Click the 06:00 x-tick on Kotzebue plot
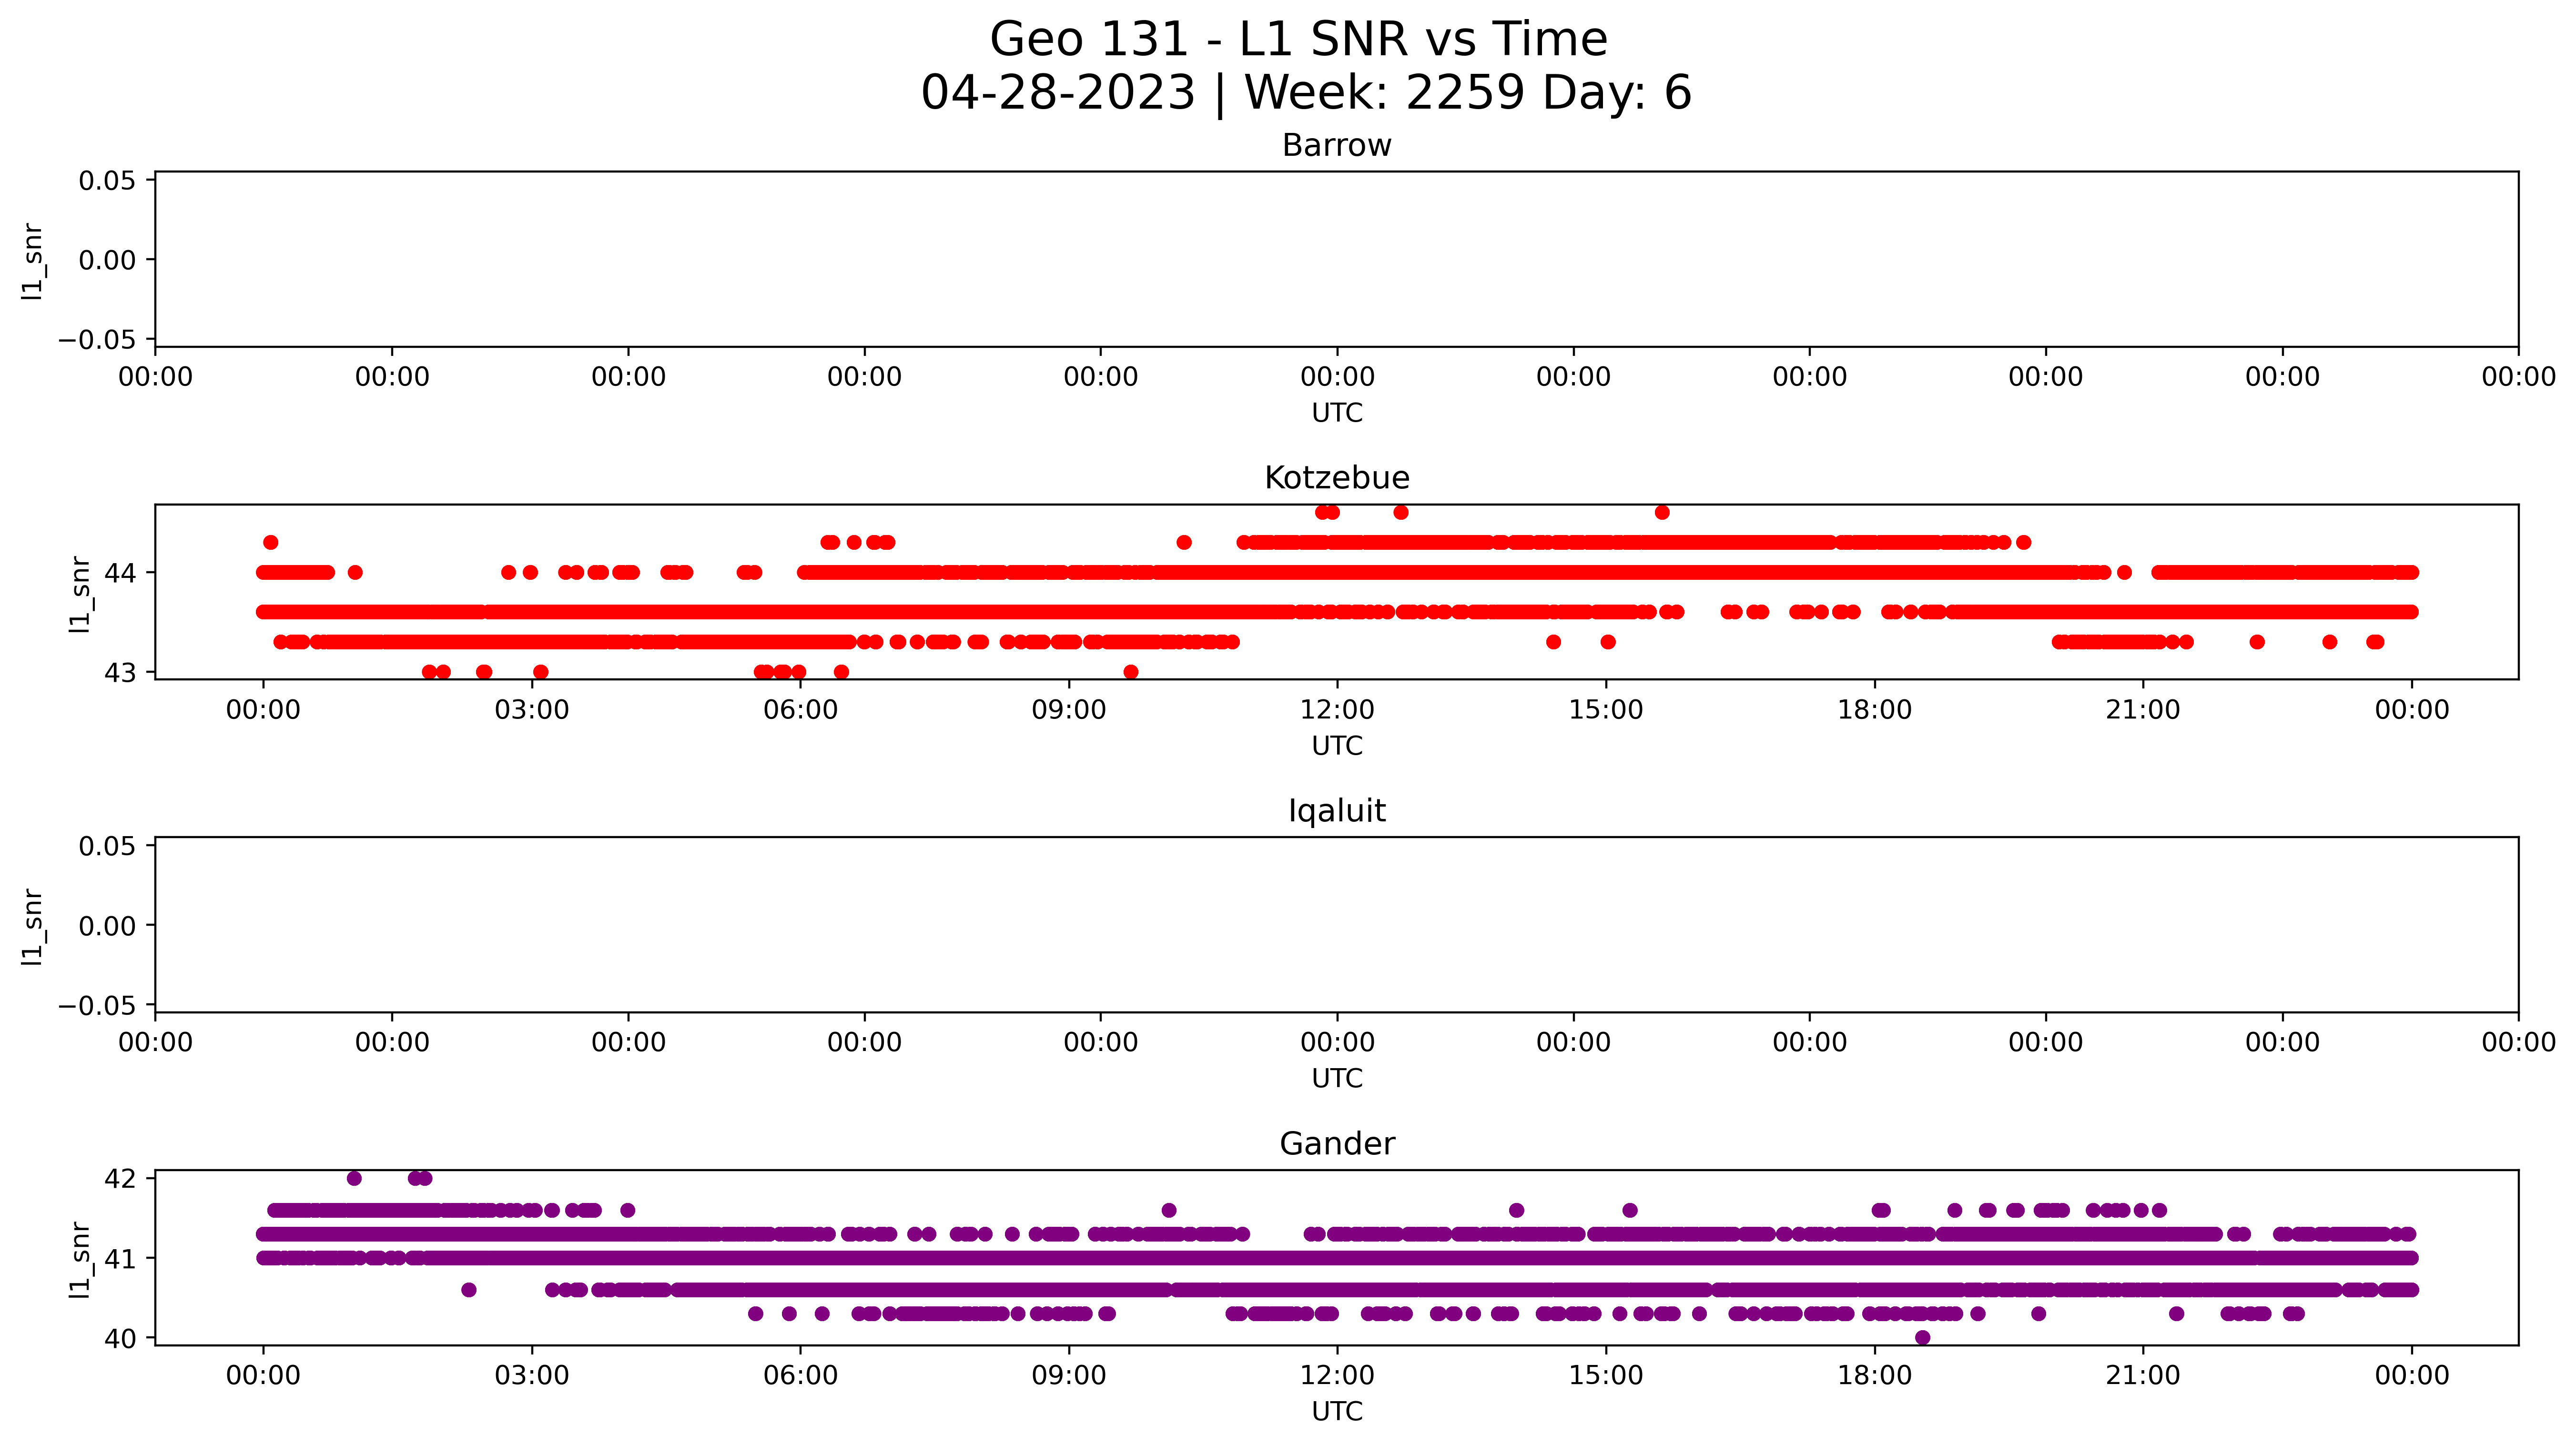This screenshot has width=2576, height=1445. tap(800, 710)
